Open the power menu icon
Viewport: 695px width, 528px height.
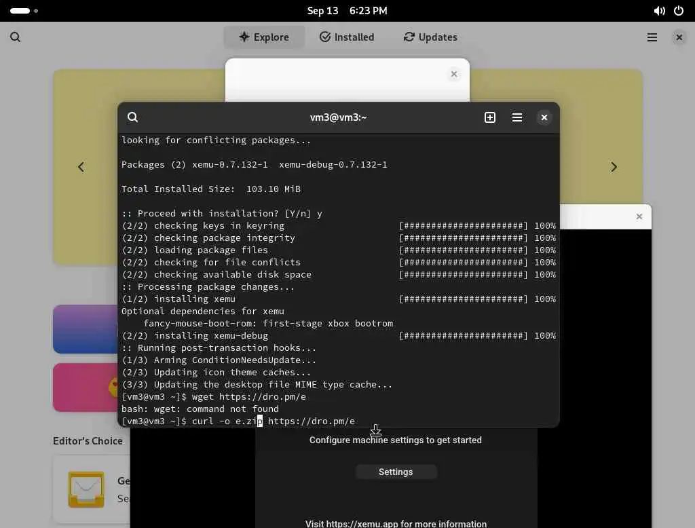pos(679,11)
